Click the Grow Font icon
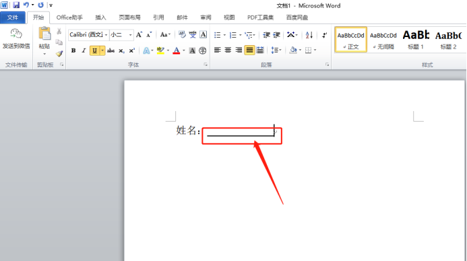467x261 pixels. point(139,35)
